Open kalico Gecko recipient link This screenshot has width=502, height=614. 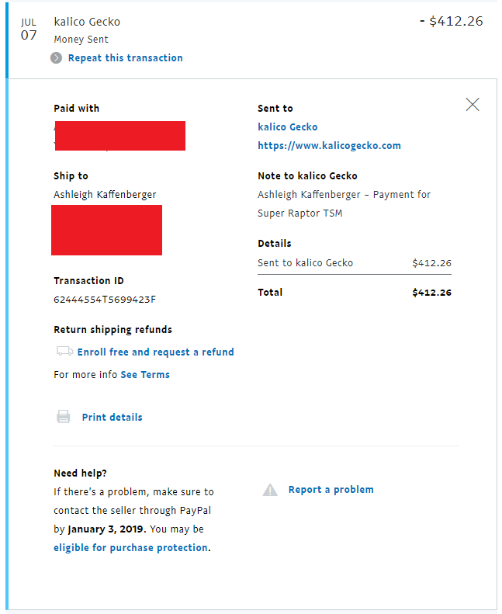288,127
